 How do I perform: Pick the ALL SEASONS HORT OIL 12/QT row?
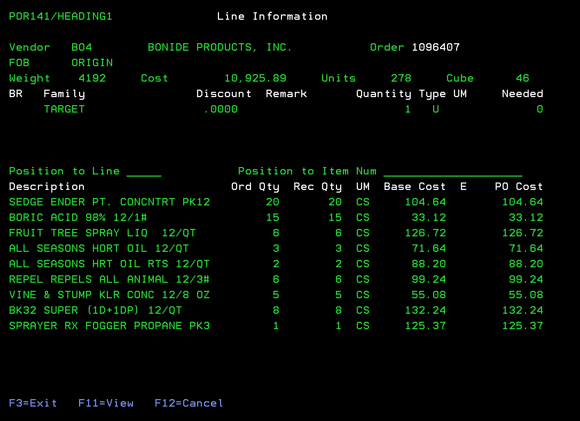pos(99,249)
